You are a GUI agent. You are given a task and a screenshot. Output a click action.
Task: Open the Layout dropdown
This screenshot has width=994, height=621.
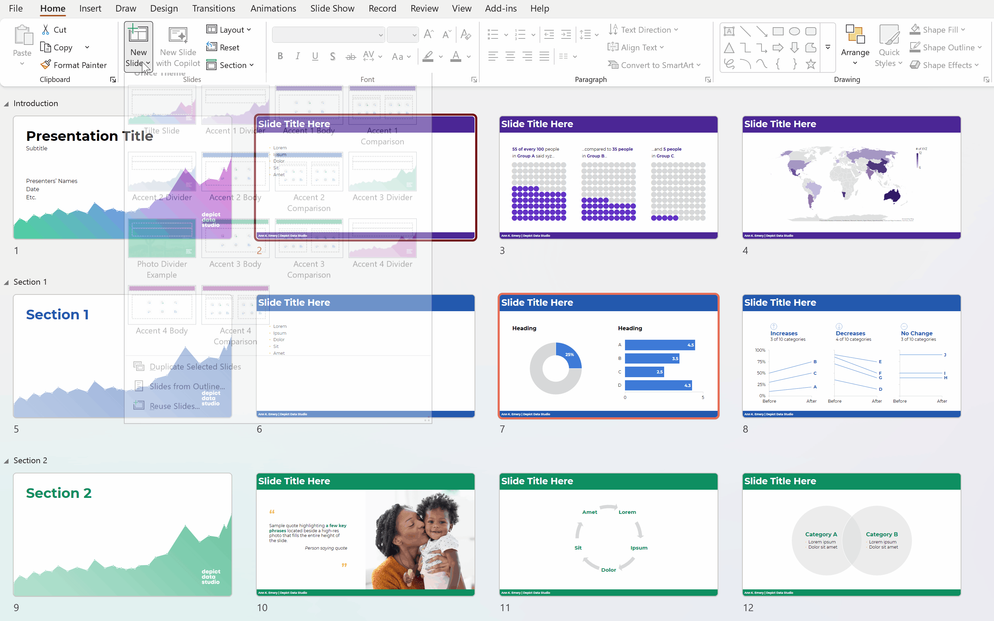click(x=229, y=30)
